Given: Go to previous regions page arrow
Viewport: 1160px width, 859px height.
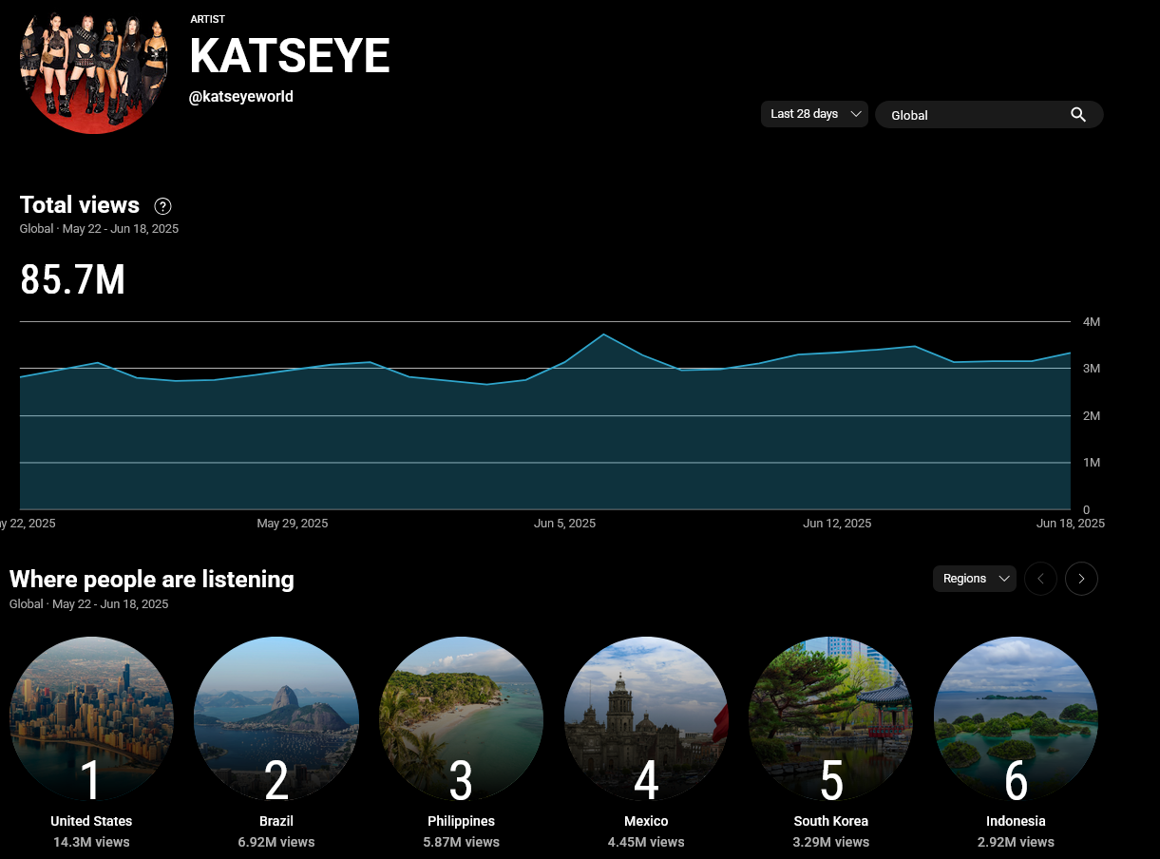Looking at the screenshot, I should [x=1040, y=579].
